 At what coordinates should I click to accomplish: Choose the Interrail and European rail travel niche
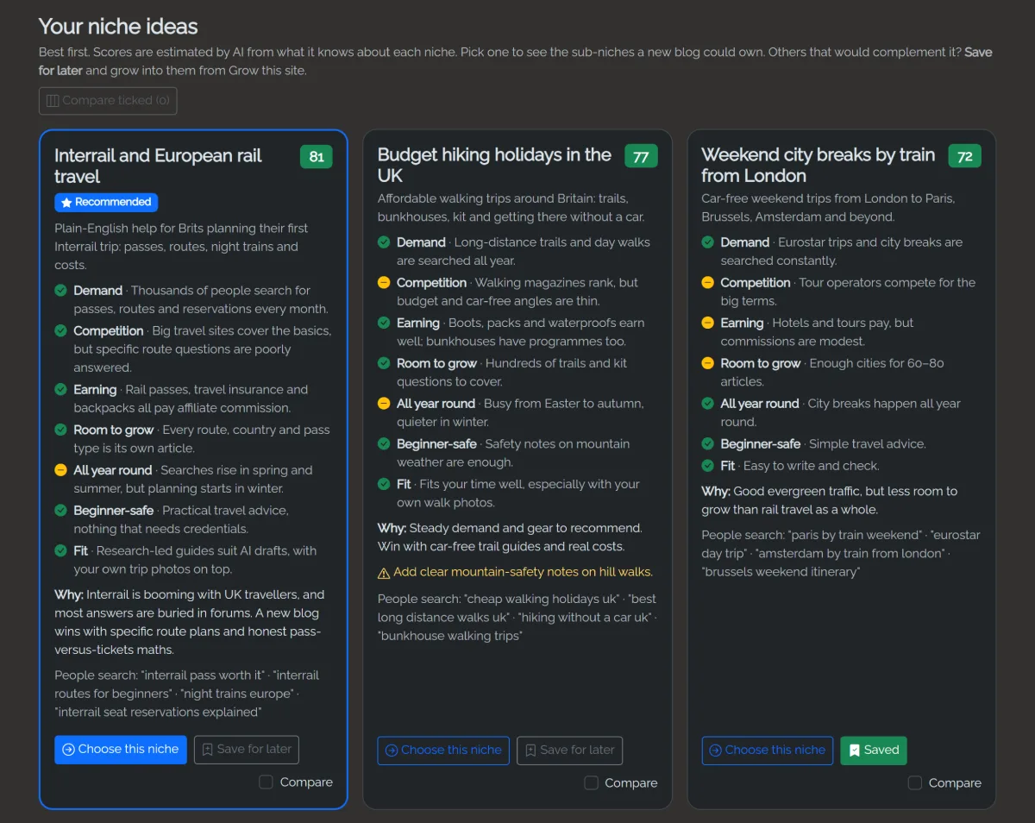pos(121,749)
